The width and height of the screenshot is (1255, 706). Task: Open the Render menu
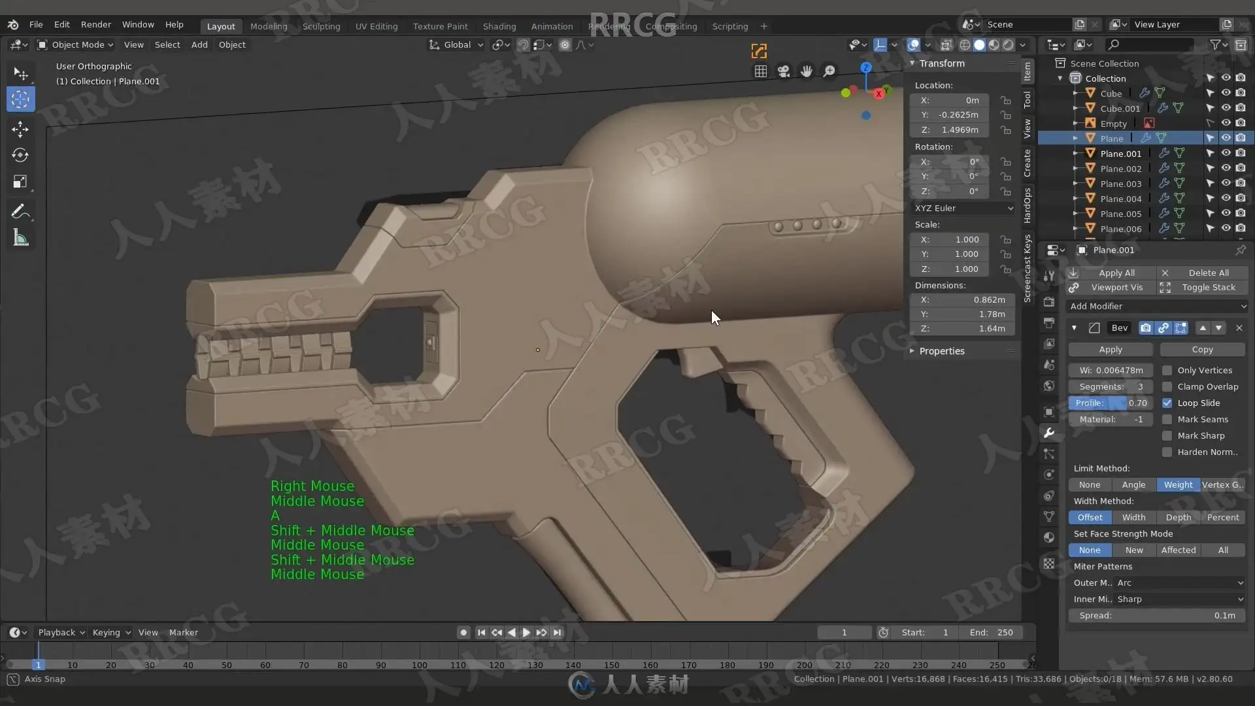point(95,24)
